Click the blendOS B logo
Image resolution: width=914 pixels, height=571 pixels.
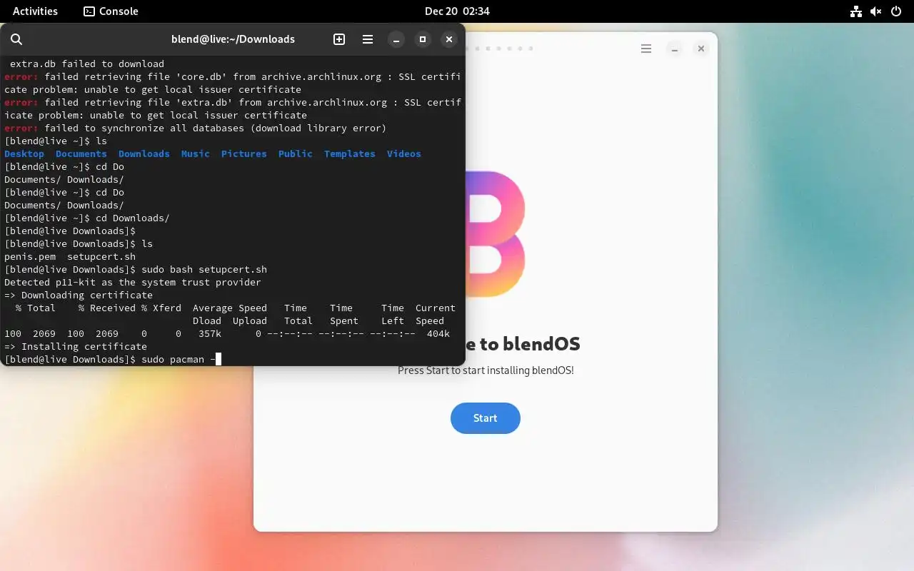496,234
